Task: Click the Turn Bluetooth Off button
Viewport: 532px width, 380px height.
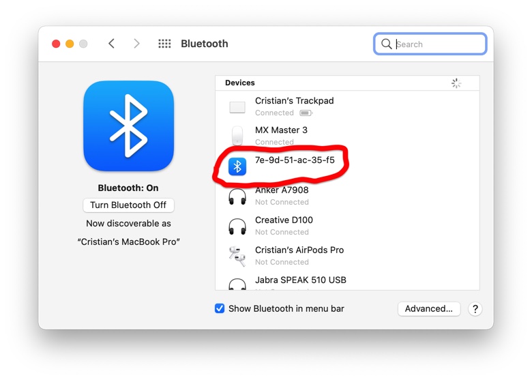Action: pyautogui.click(x=129, y=205)
